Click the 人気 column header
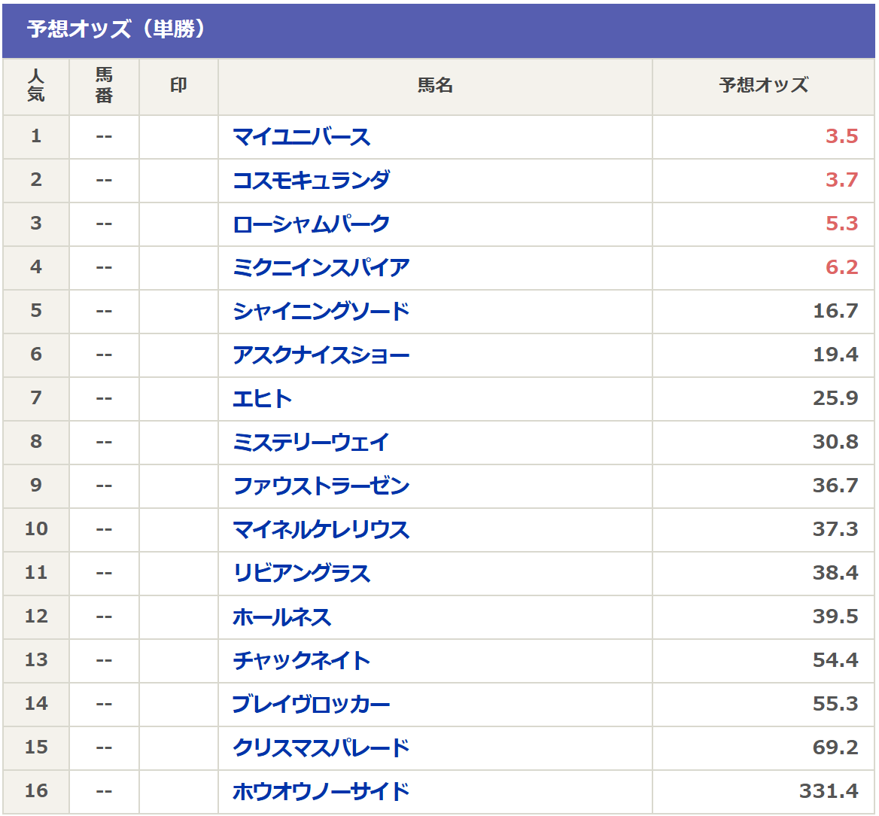879x816 pixels. (x=36, y=86)
